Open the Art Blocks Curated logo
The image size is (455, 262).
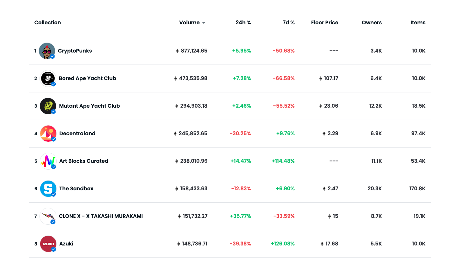click(x=48, y=161)
